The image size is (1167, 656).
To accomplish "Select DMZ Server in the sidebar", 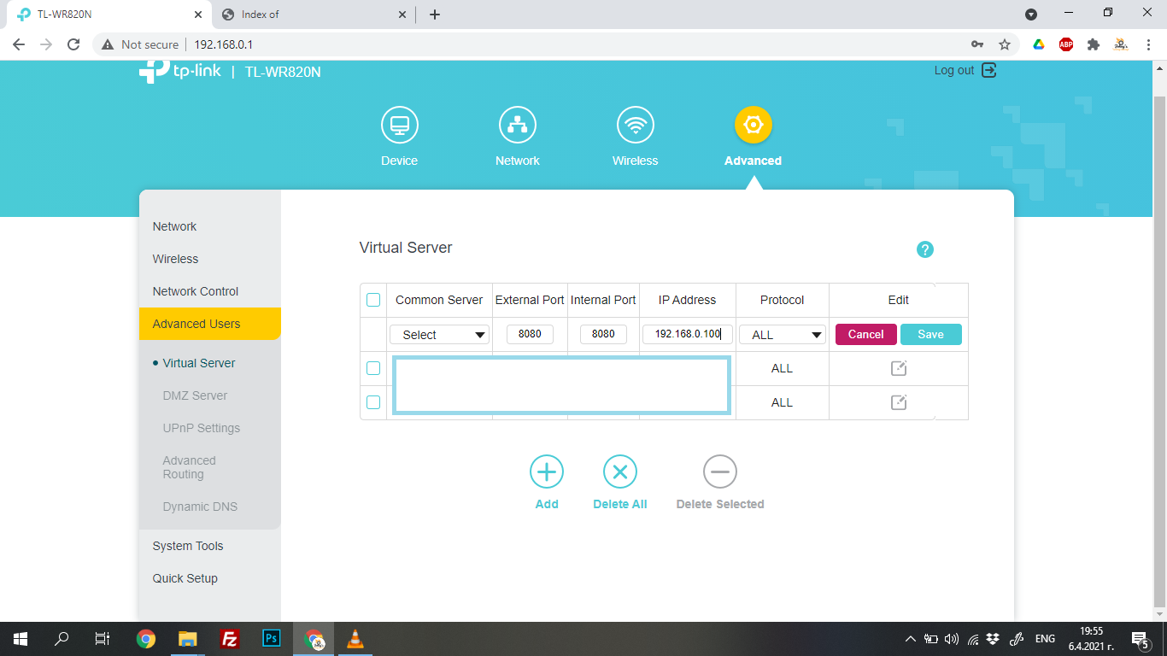I will point(195,395).
